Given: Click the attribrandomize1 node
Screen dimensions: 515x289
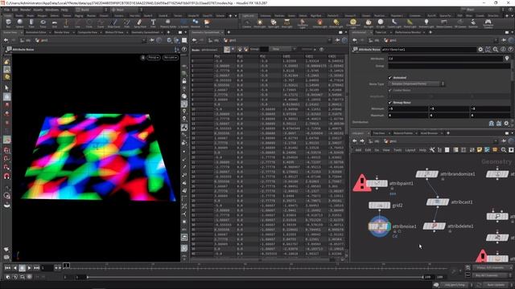Looking at the screenshot, I should pos(426,174).
